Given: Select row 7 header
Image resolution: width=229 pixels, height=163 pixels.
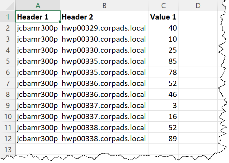Looking at the screenshot, I should [8, 83].
